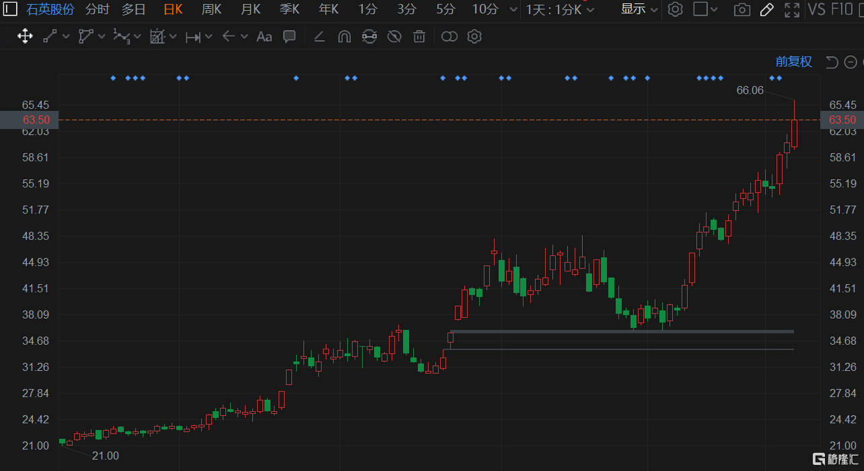Add a comment bubble annotation

coord(289,36)
